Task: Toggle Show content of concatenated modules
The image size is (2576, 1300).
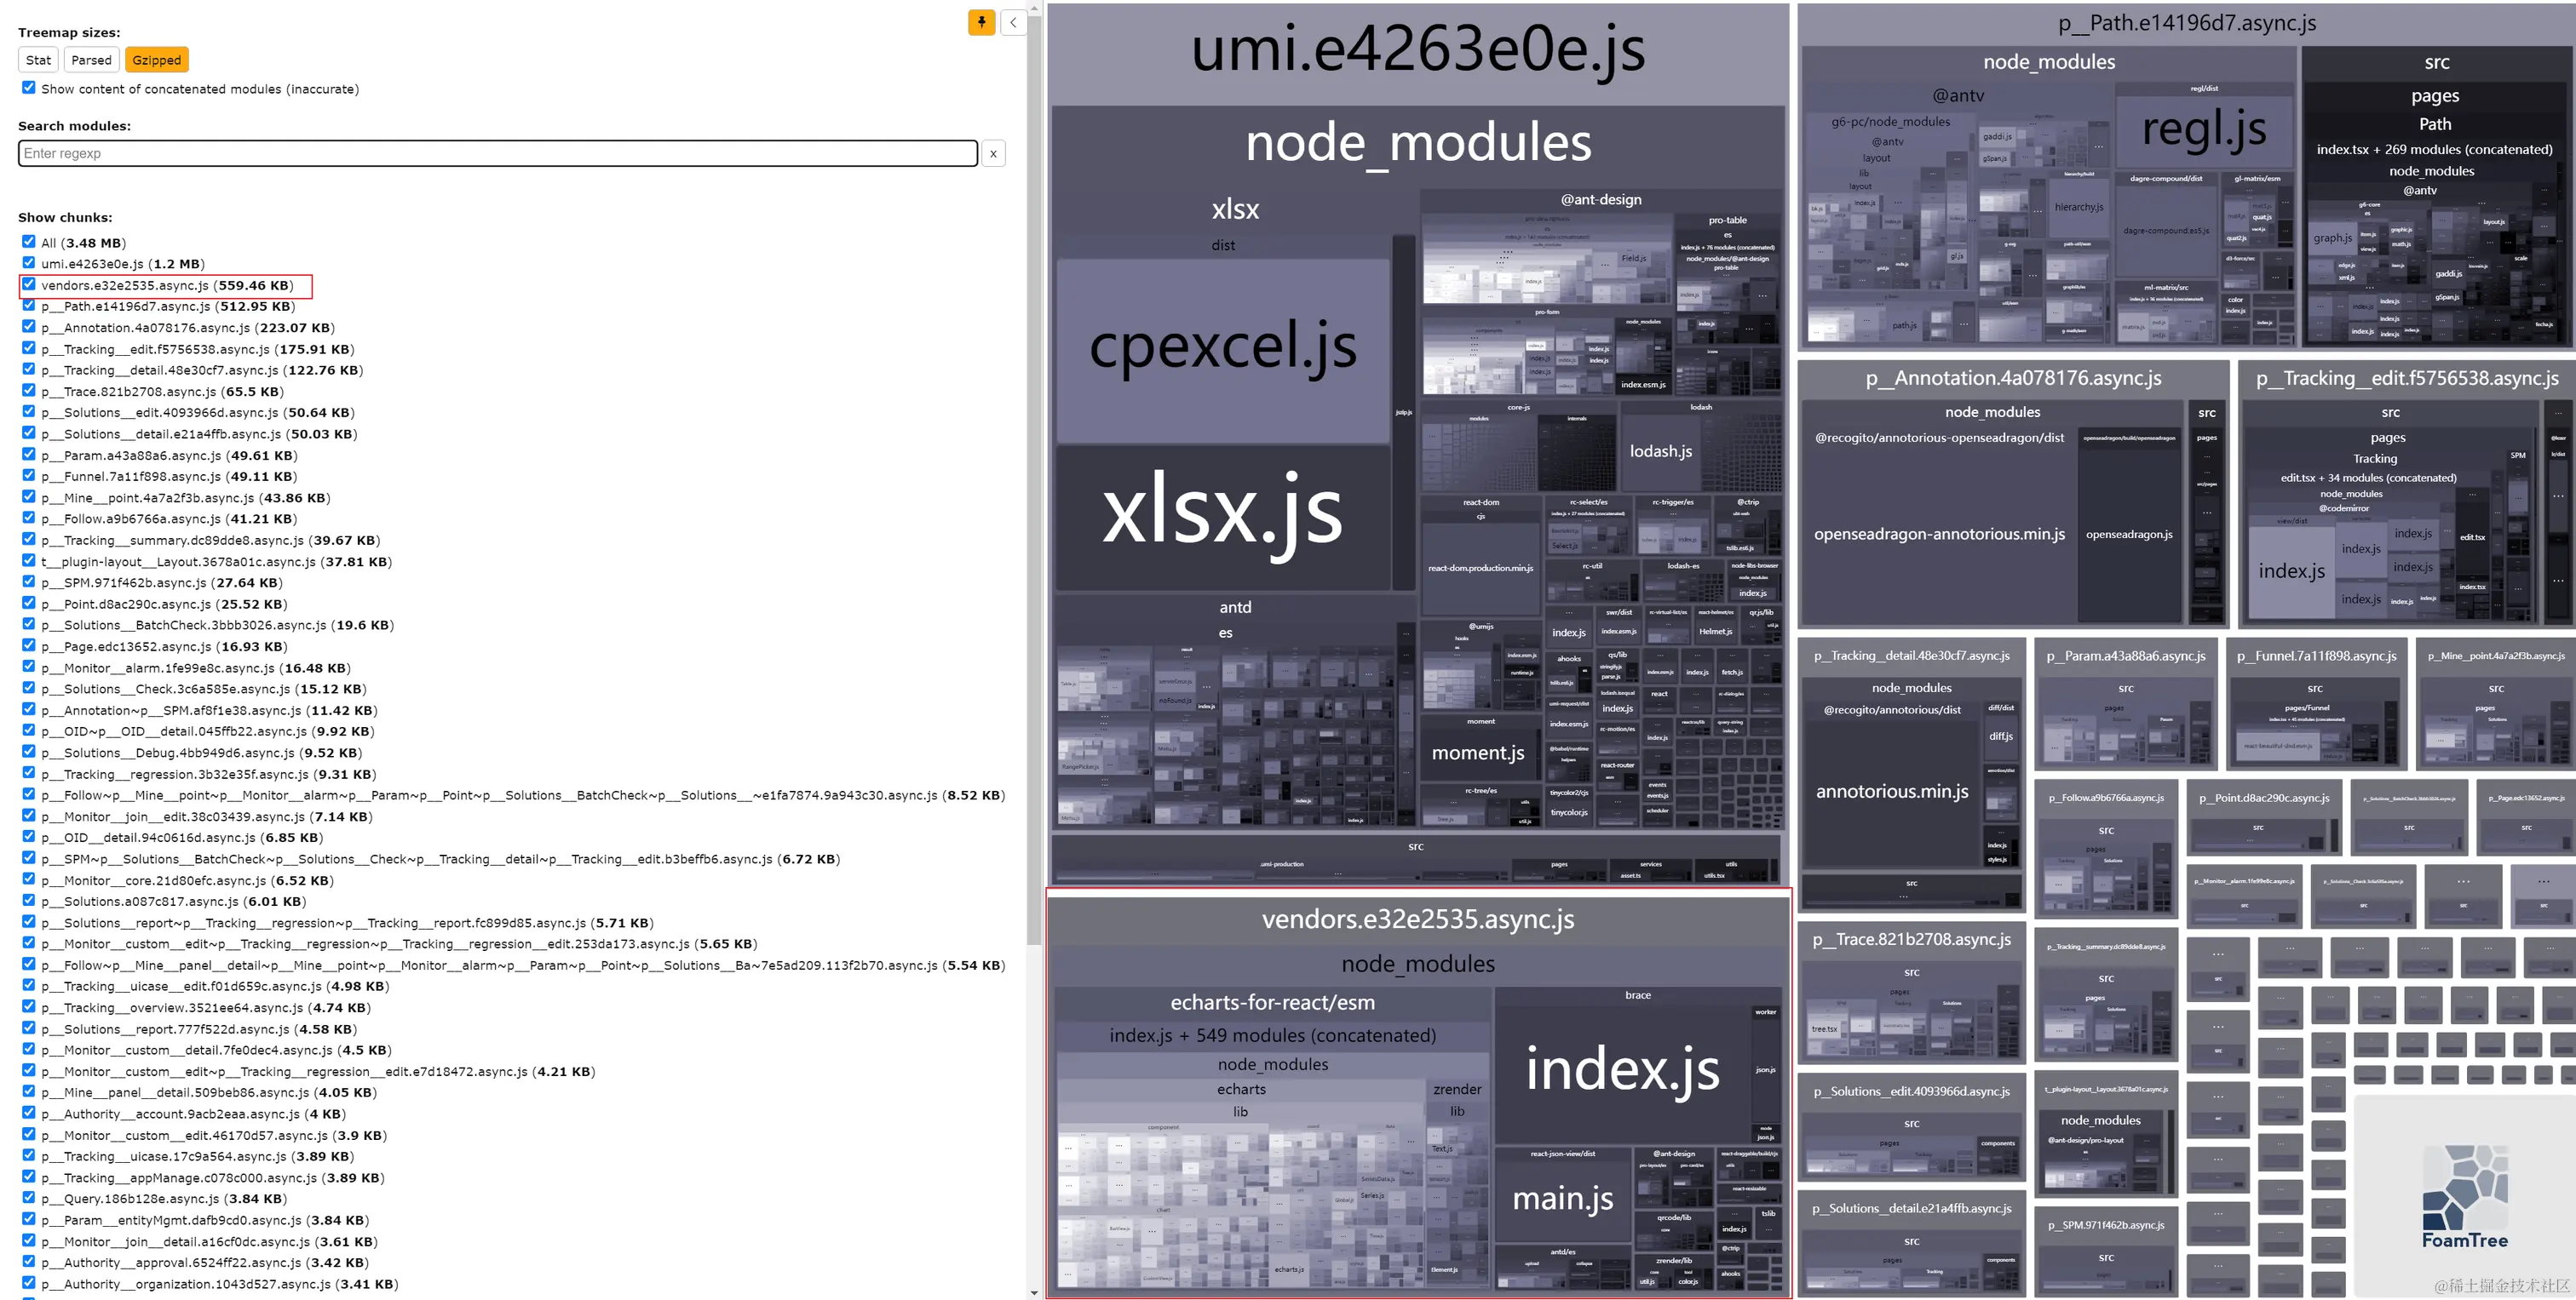Action: [x=29, y=88]
